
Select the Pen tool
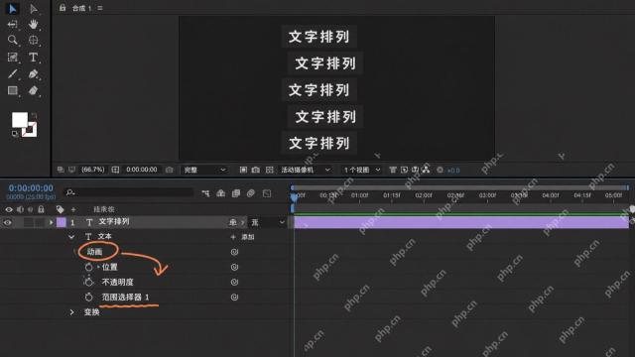pyautogui.click(x=33, y=74)
